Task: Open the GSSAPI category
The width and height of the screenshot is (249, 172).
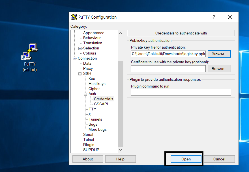Action: tap(101, 104)
